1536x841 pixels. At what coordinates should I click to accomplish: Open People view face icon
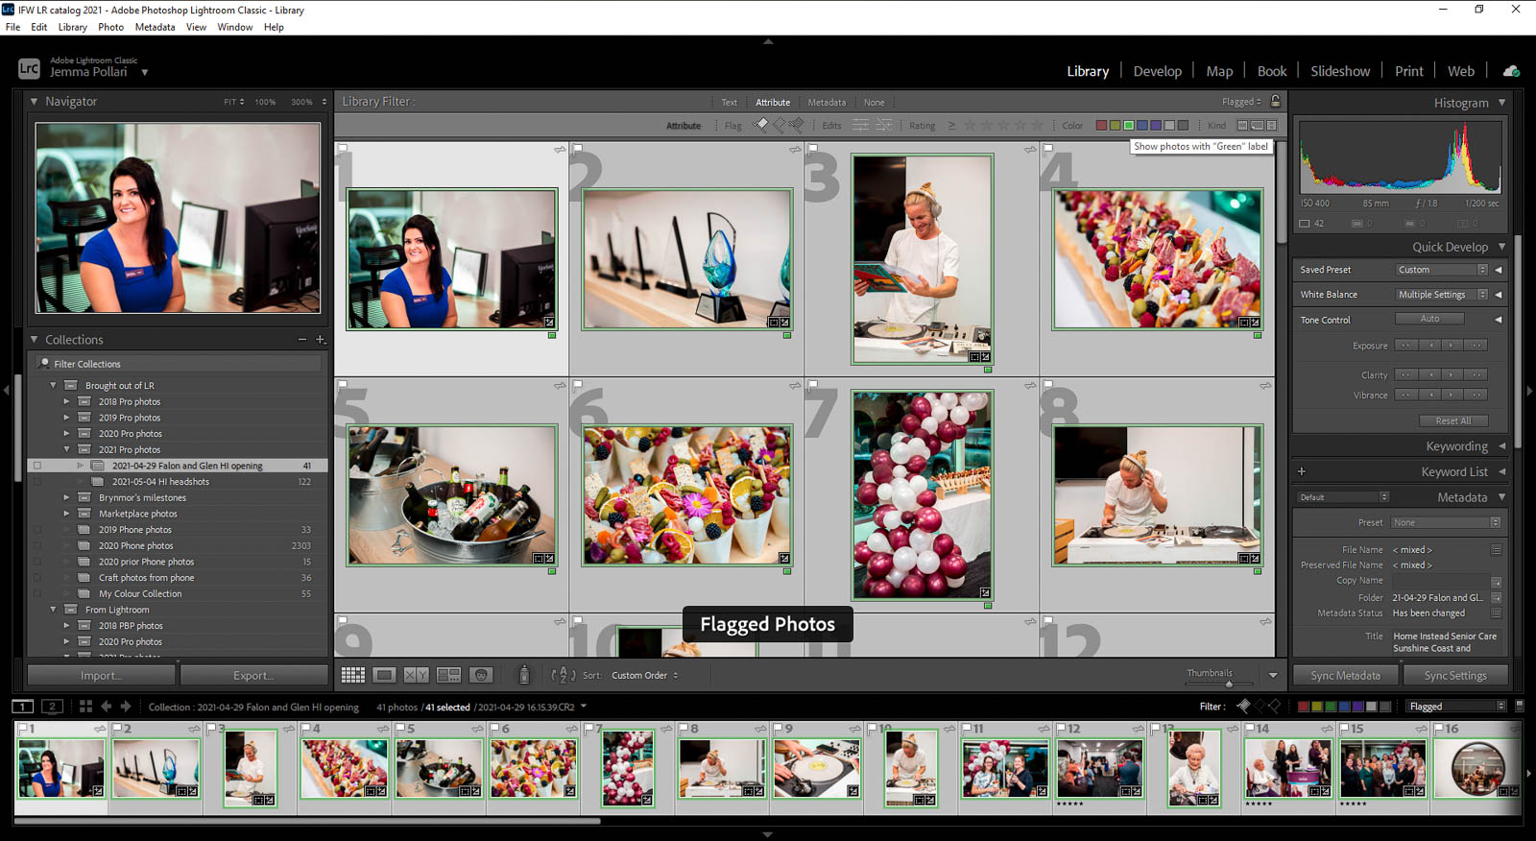click(x=481, y=675)
